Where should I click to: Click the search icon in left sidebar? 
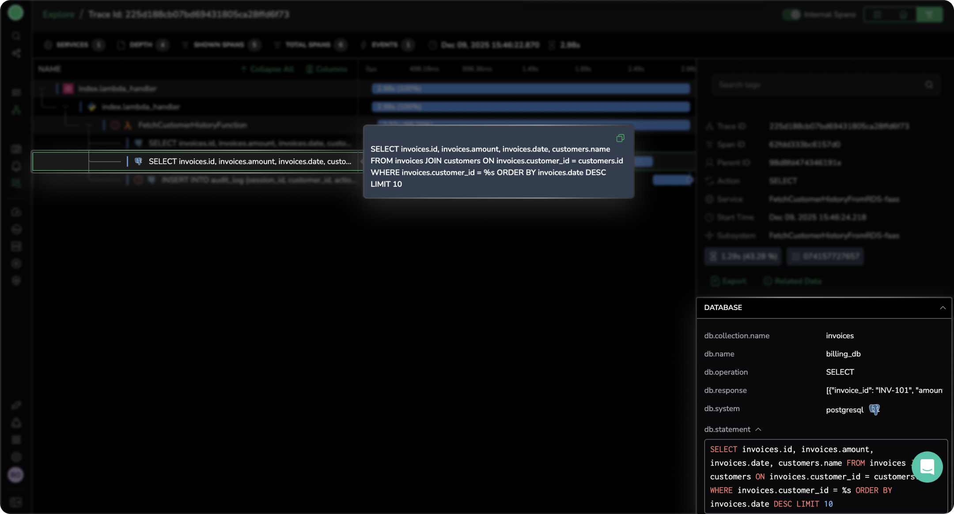tap(16, 36)
